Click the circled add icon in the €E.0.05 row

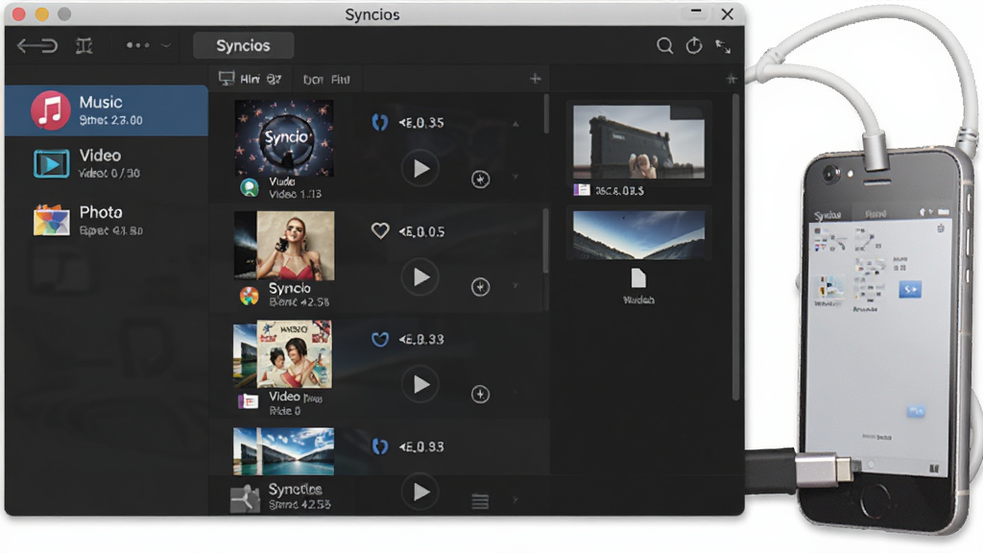[x=480, y=287]
